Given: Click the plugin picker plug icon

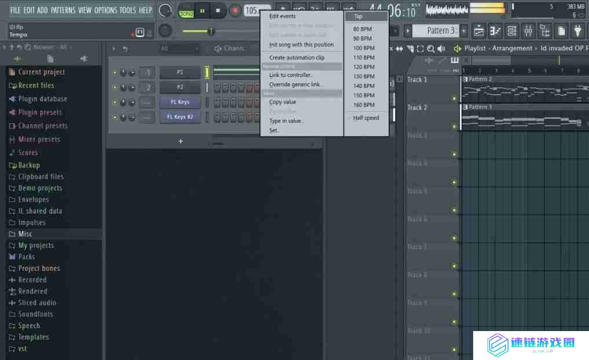Looking at the screenshot, I should click(x=578, y=31).
